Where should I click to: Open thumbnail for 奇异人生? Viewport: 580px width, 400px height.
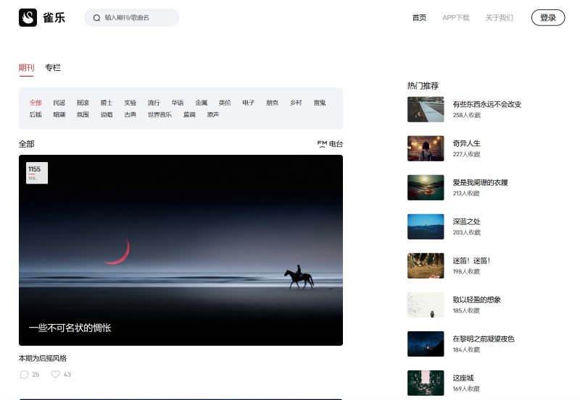click(x=426, y=148)
